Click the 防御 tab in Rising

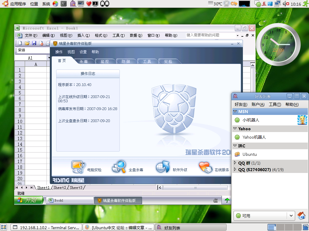coord(126,61)
